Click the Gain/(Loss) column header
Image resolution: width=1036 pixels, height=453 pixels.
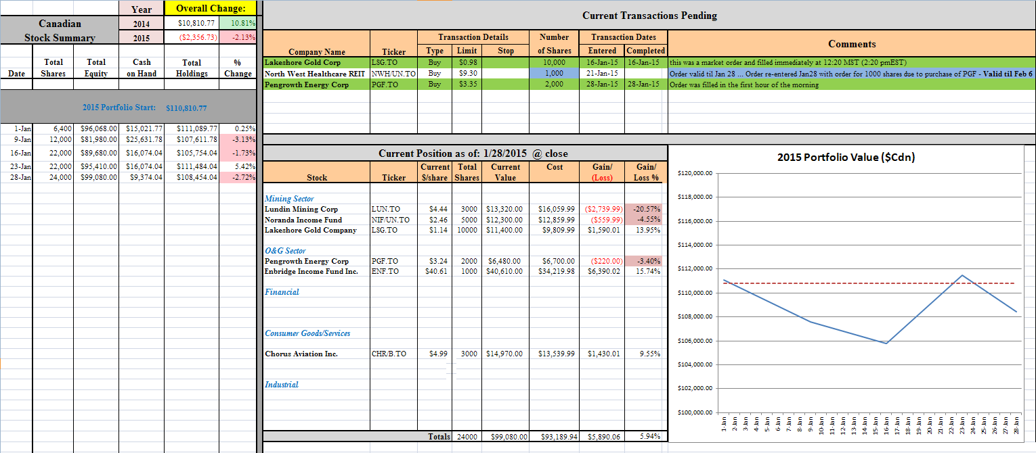click(x=602, y=172)
